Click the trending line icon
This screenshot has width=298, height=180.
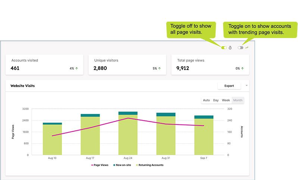point(247,48)
